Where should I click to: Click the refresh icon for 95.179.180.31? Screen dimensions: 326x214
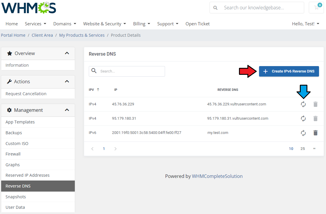[x=303, y=119]
